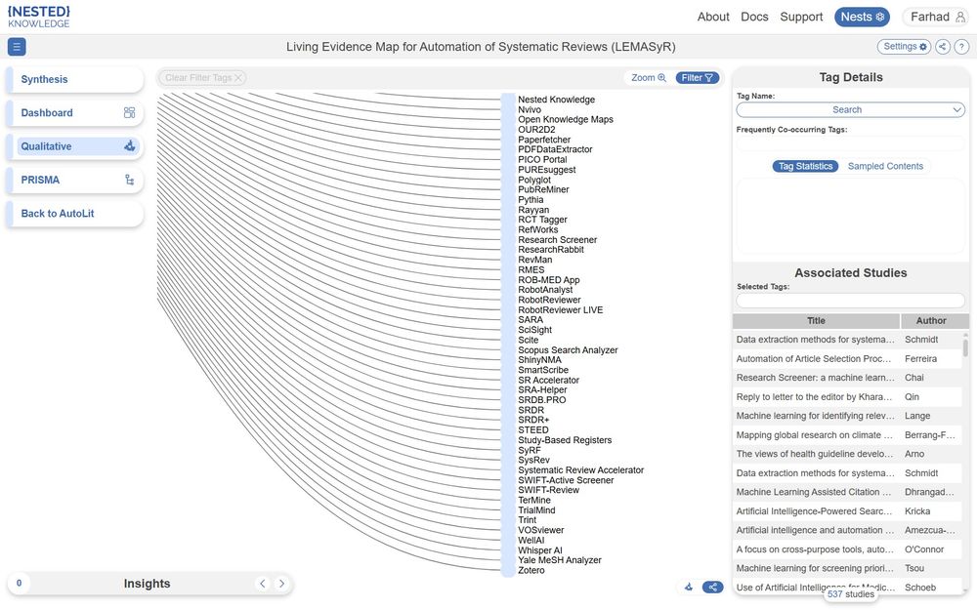This screenshot has width=977, height=610.
Task: Select the RobotReviewer LIVE tag
Action: coord(560,310)
